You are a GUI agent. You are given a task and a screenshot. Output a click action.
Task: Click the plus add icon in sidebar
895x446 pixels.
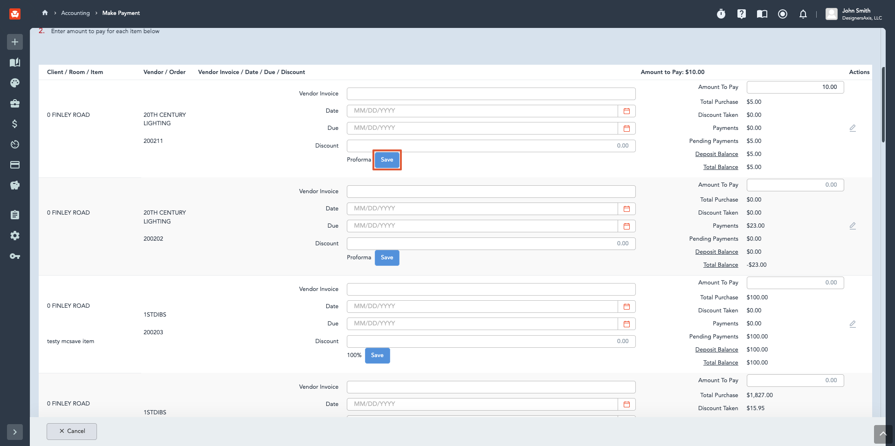[15, 42]
